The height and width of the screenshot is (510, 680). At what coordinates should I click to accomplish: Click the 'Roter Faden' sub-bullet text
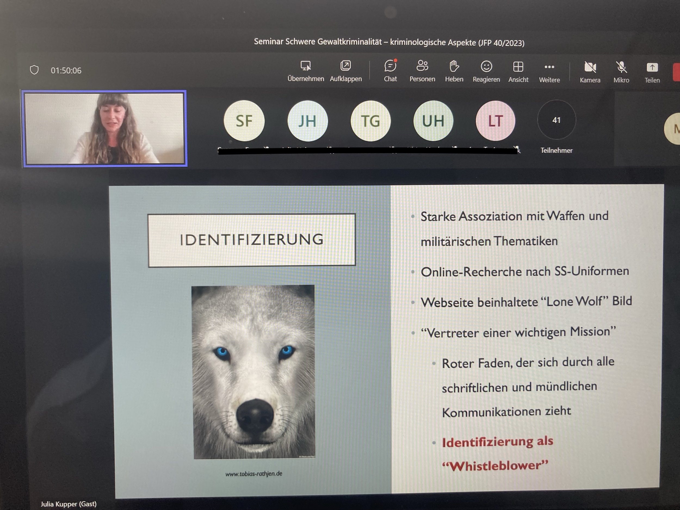pos(528,387)
